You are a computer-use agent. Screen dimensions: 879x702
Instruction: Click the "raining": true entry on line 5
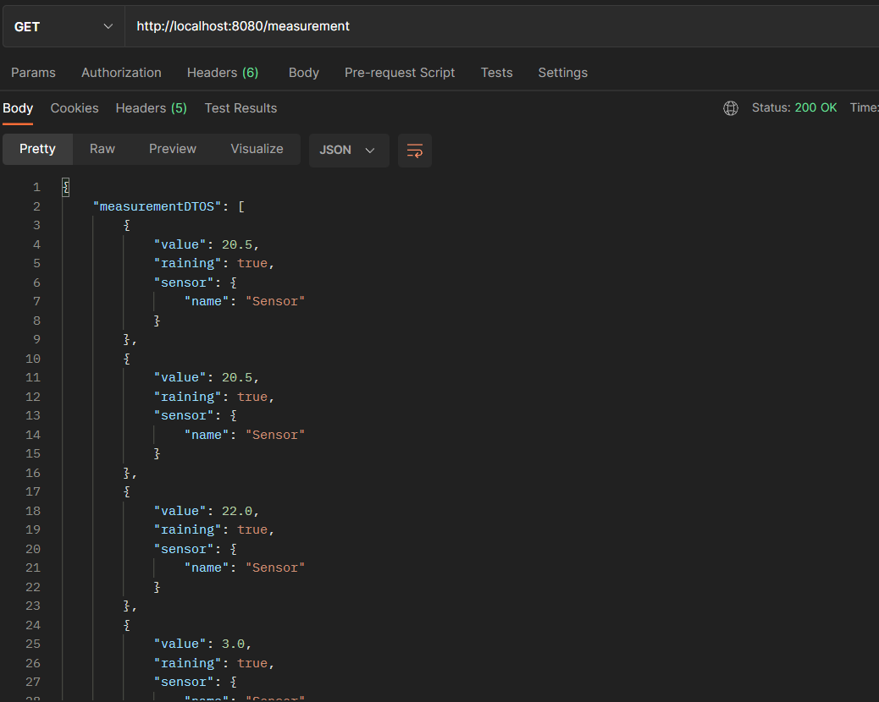pyautogui.click(x=214, y=263)
